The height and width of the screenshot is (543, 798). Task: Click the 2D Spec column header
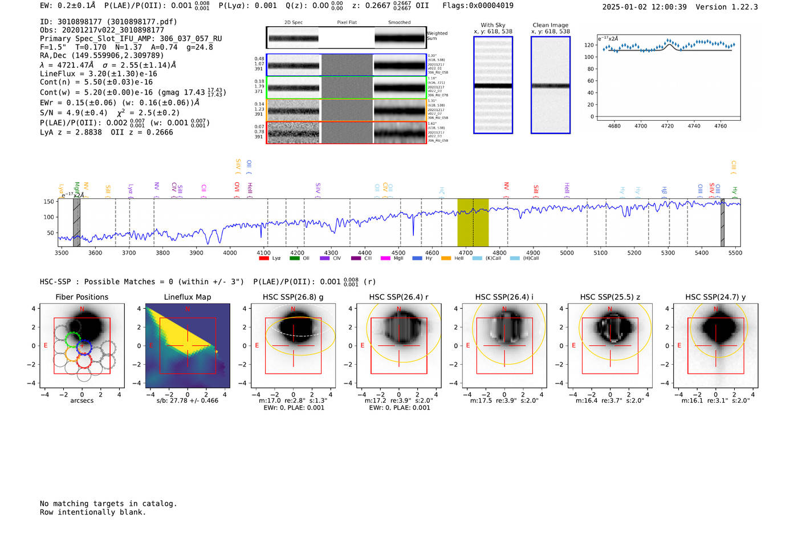pyautogui.click(x=294, y=23)
